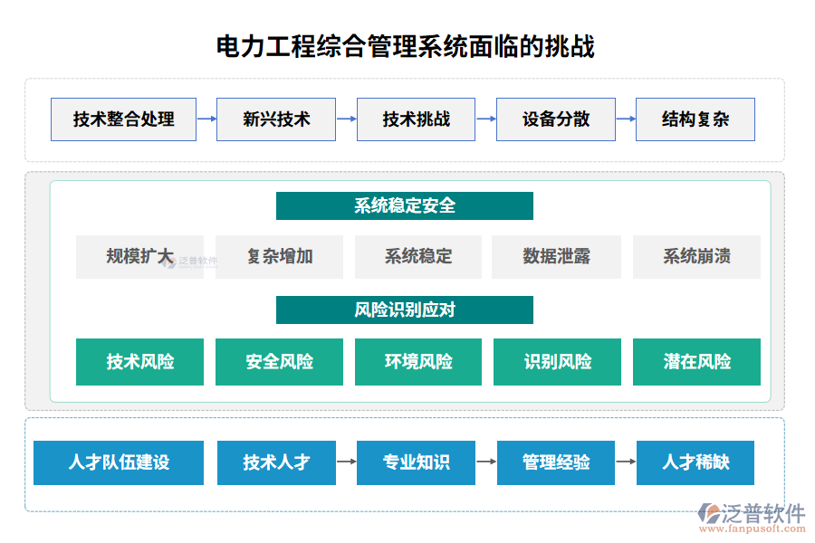Screen dimensions: 815x543
Task: Select the 安全风险 box
Action: pyautogui.click(x=279, y=362)
